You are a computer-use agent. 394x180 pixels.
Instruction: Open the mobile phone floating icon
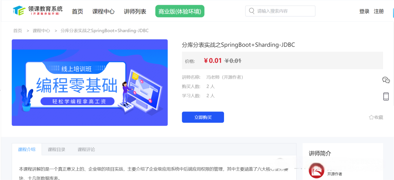click(x=386, y=97)
